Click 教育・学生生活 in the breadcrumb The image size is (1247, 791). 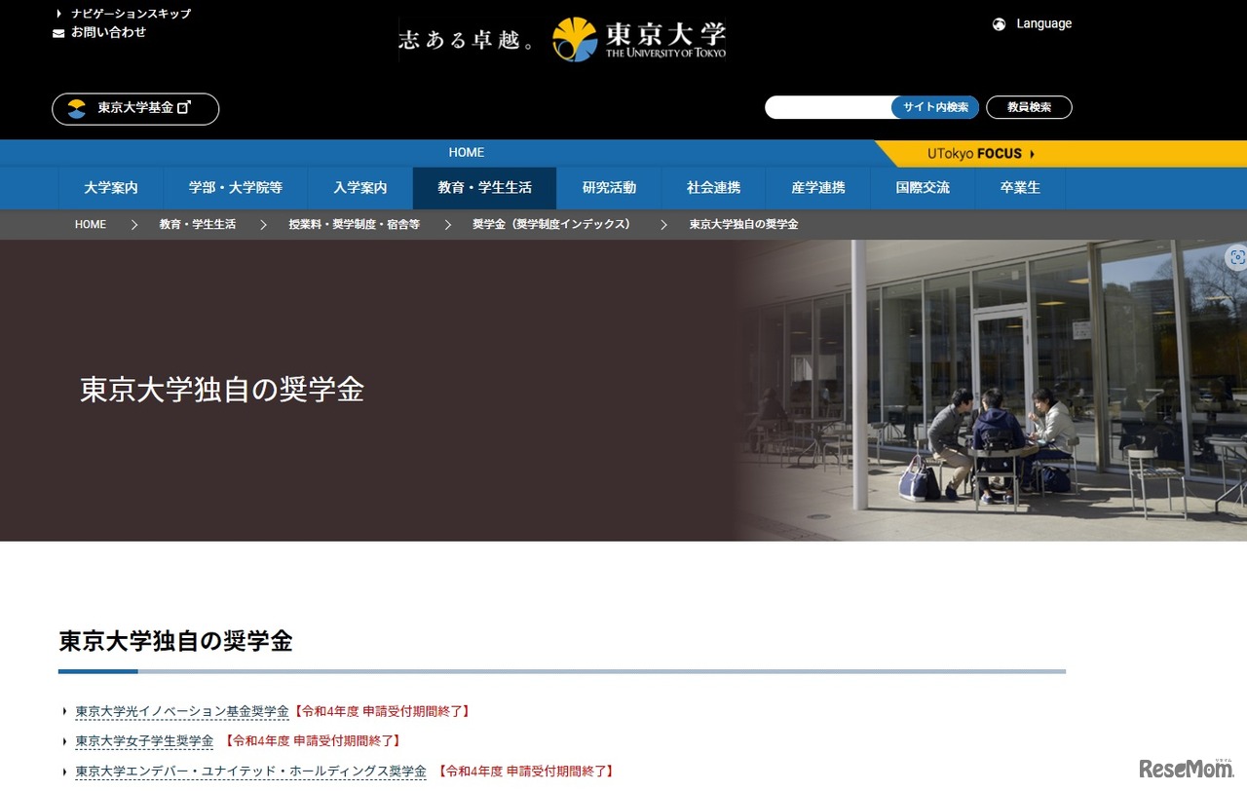point(198,225)
